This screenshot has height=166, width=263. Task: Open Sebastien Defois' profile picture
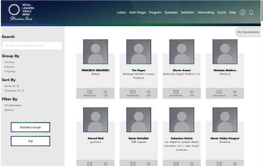181,120
